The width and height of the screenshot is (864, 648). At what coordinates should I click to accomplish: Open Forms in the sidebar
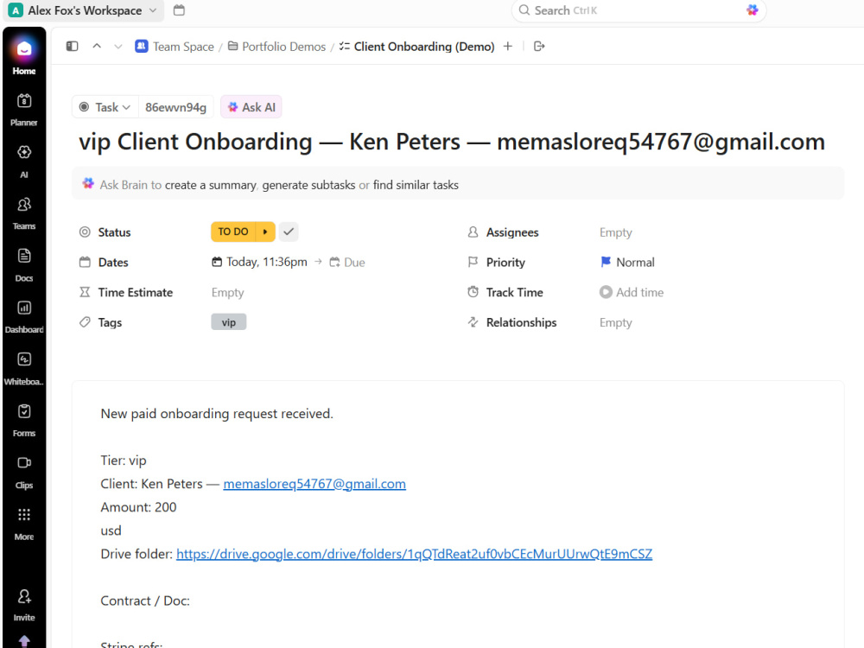23,421
